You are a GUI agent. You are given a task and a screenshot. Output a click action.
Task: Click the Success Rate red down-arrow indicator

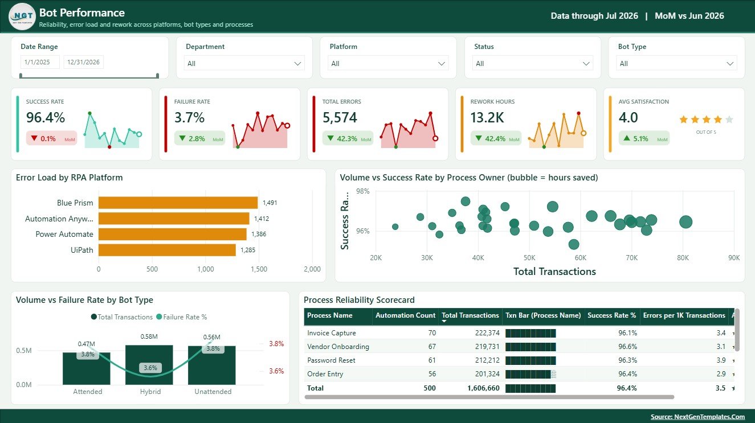coord(35,138)
